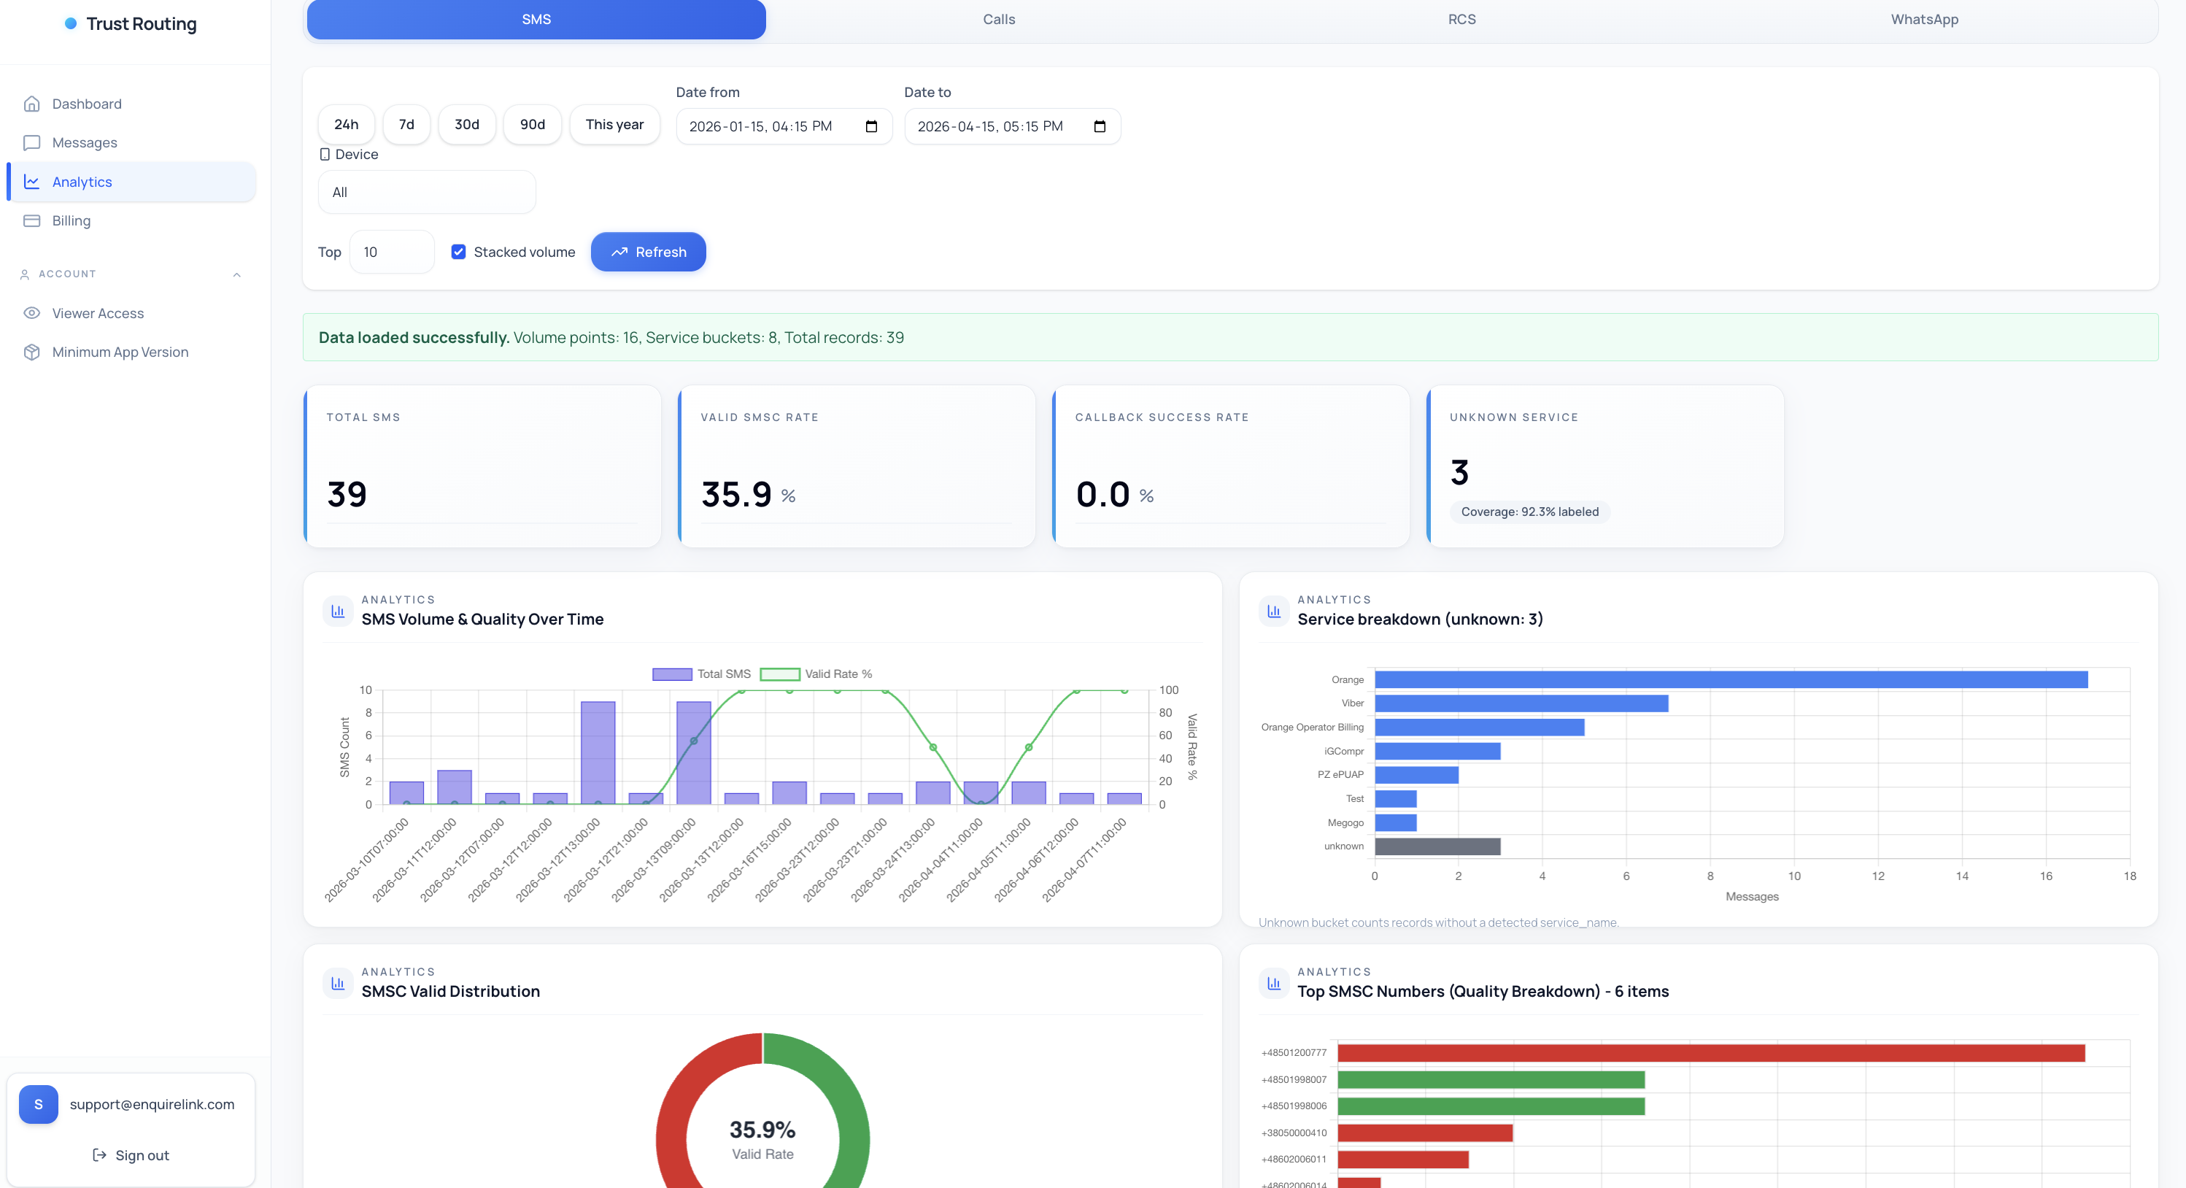Click the support user avatar S
This screenshot has height=1188, width=2186.
[38, 1104]
